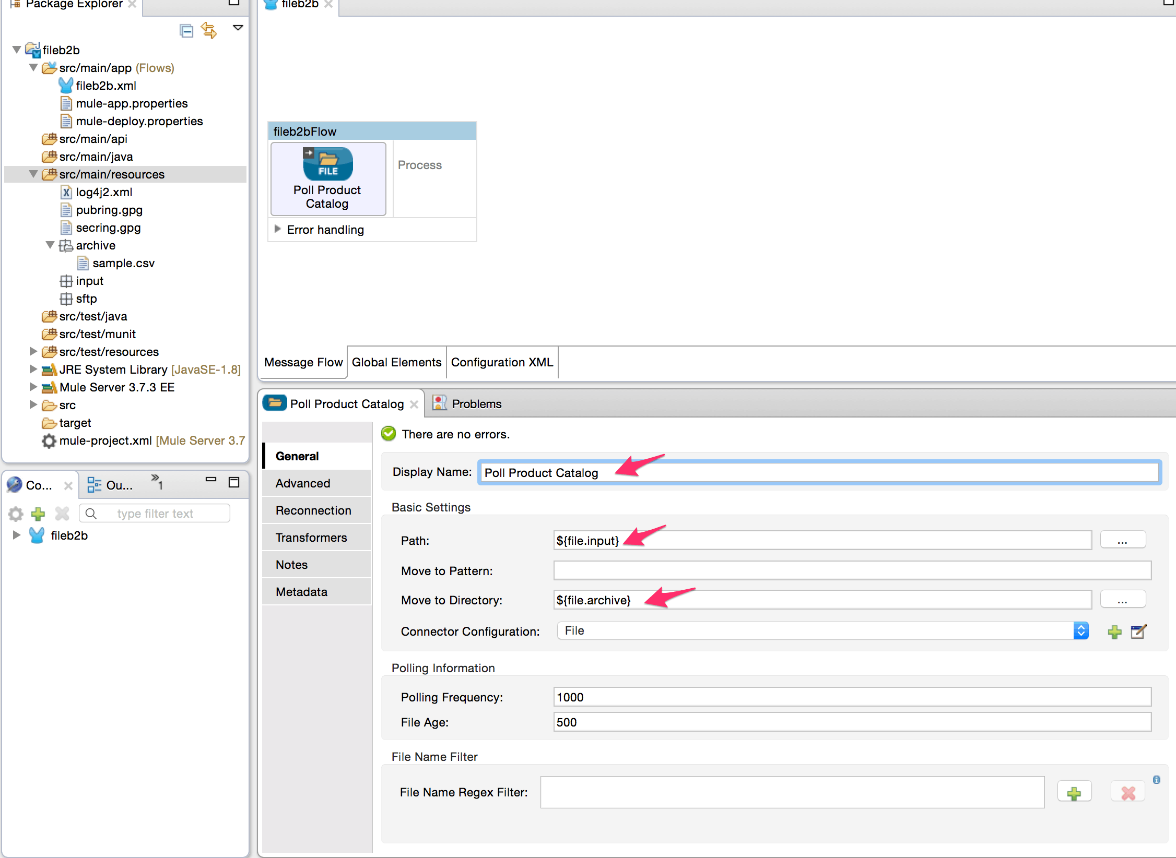1176x858 pixels.
Task: Open connection settings gear in bottom panel
Action: pyautogui.click(x=15, y=514)
